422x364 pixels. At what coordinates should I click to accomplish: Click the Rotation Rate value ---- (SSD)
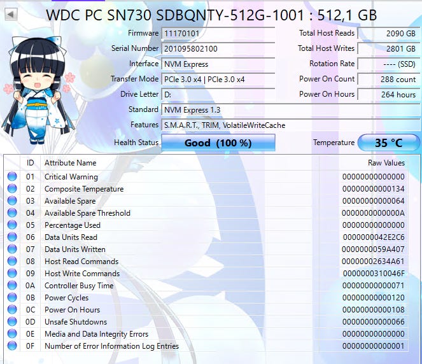click(388, 64)
